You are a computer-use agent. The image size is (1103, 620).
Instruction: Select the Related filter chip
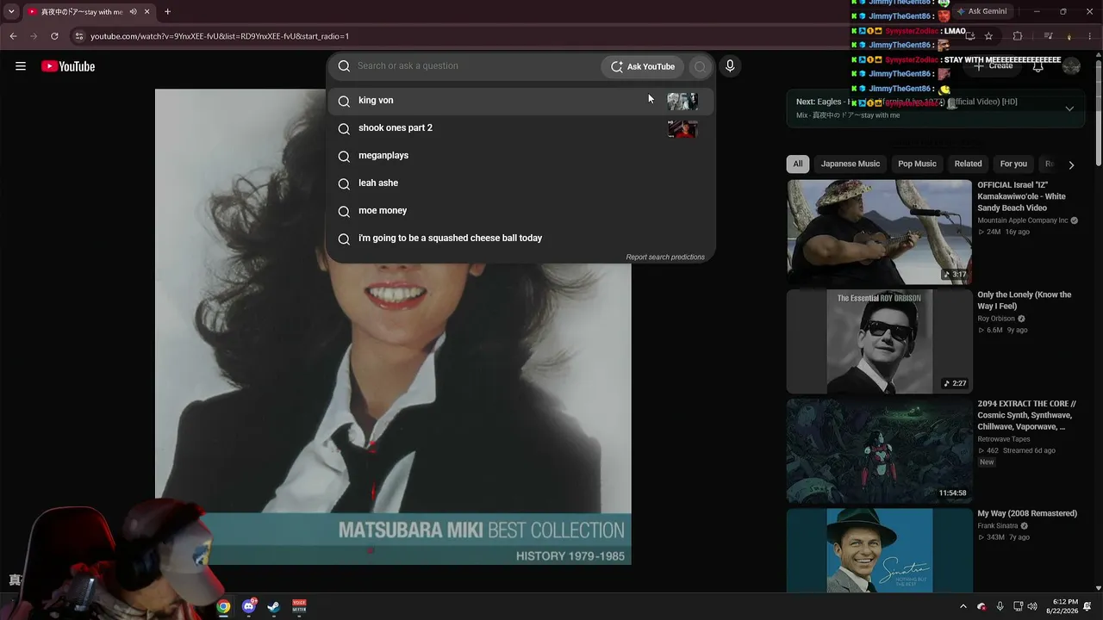(968, 164)
